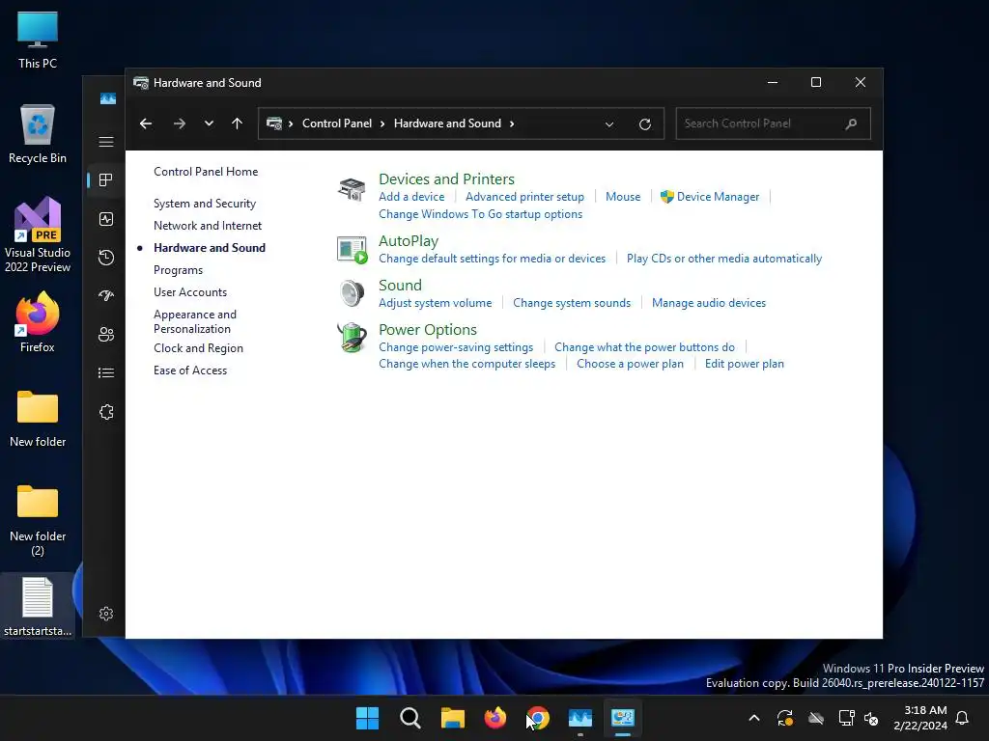Launch Google Chrome from taskbar
The width and height of the screenshot is (989, 741).
[x=537, y=718]
